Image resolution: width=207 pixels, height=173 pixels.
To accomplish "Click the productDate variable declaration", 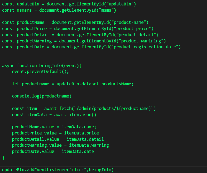I will pos(30,47).
